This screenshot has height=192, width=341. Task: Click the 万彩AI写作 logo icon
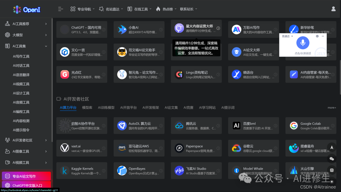[x=236, y=30]
